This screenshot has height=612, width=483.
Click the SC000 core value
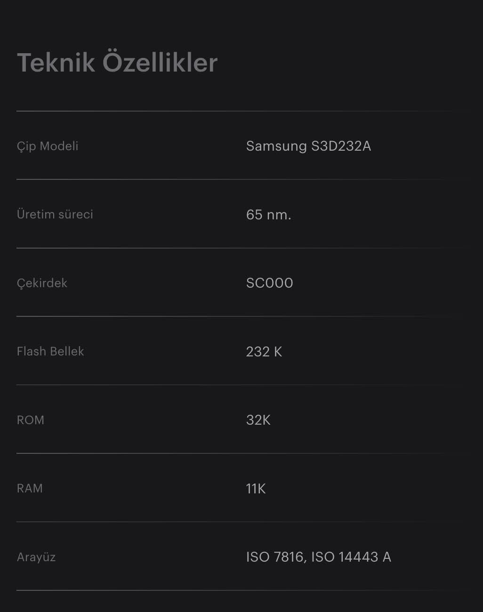(x=269, y=283)
